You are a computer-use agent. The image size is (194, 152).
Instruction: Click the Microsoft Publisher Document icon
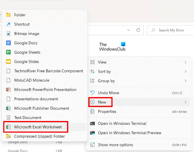tap(8, 108)
